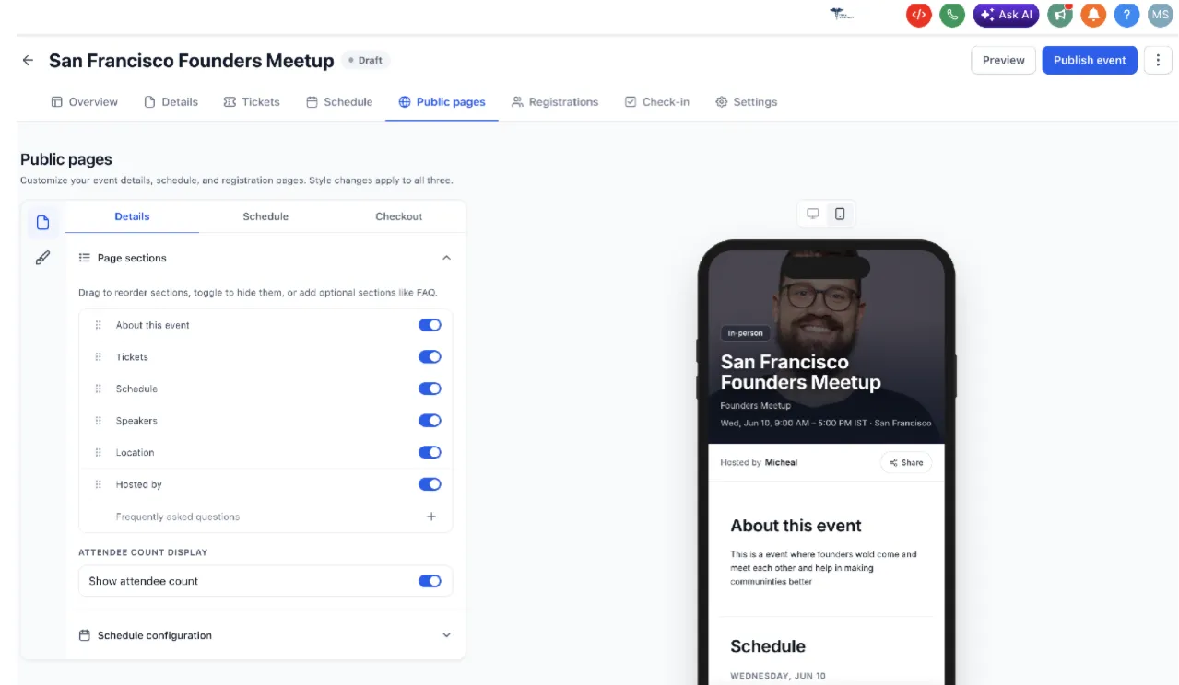
Task: Click the Preview button
Action: 1003,60
